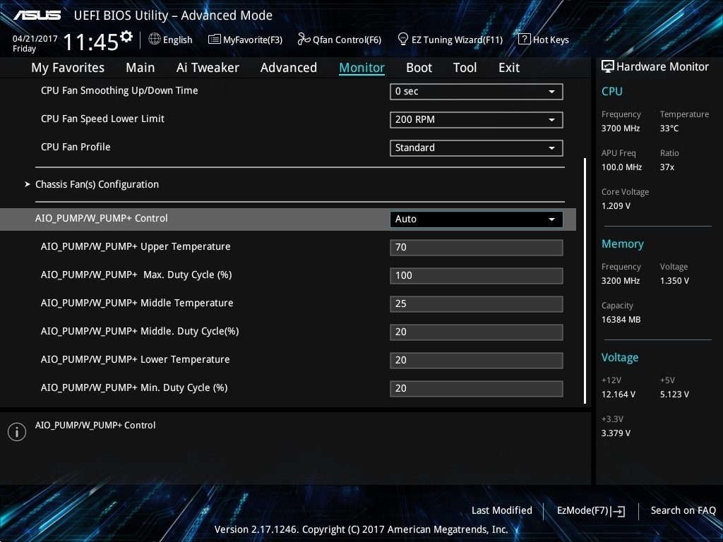
Task: Click the +12V 12.164 V reading
Action: tap(619, 395)
